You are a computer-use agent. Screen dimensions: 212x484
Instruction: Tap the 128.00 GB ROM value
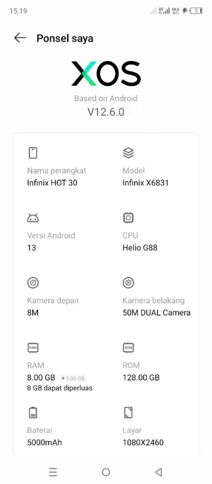(x=141, y=378)
